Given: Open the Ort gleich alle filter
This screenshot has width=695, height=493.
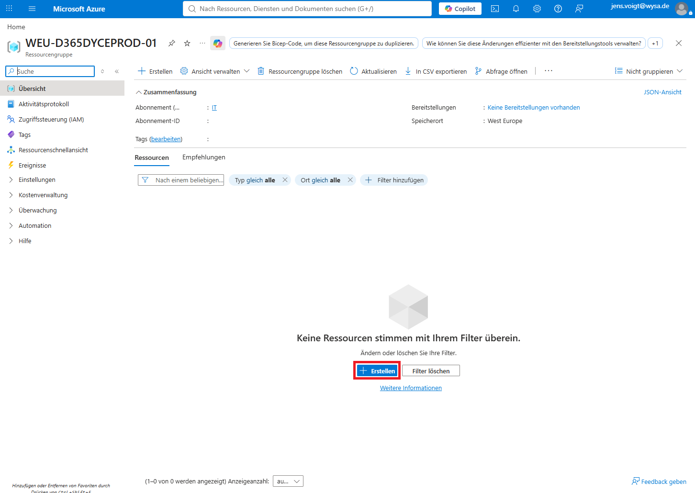Looking at the screenshot, I should click(x=320, y=180).
